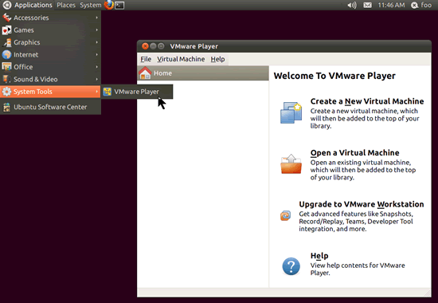This screenshot has width=438, height=303.
Task: Click the volume speaker icon
Action: tap(352, 5)
